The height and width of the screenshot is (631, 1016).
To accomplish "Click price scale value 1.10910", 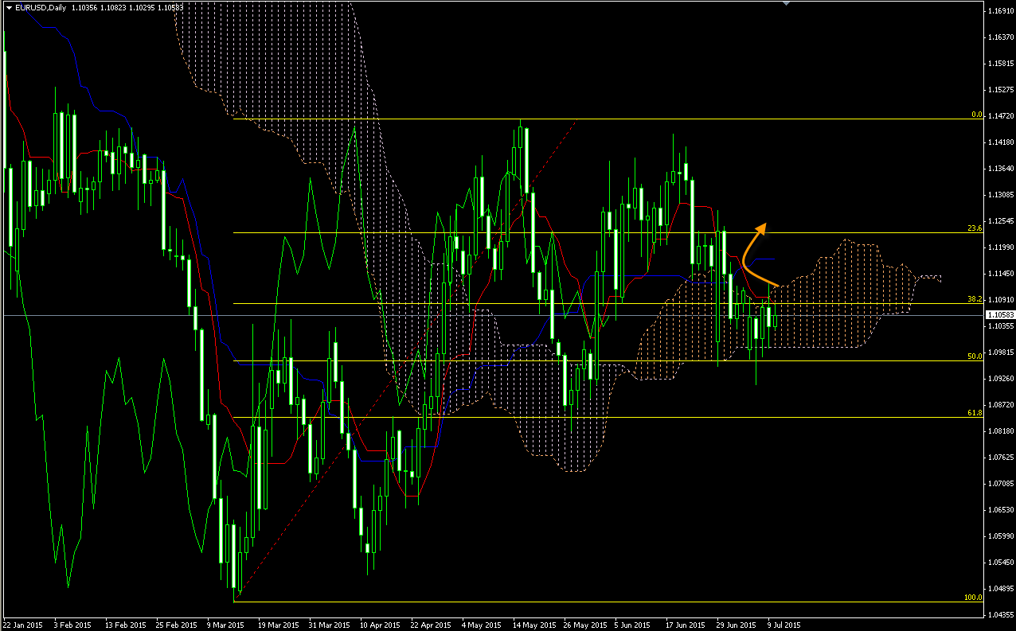I will point(1001,300).
